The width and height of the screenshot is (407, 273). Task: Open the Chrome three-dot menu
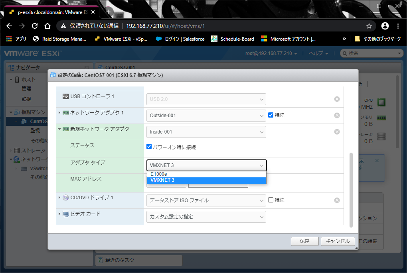point(398,26)
